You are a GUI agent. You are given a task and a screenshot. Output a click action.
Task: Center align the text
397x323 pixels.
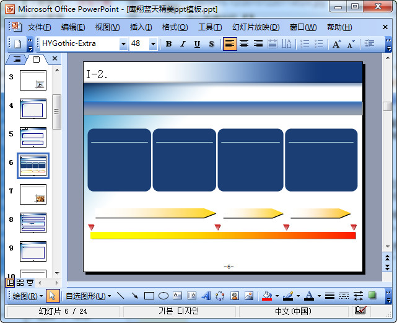point(244,44)
